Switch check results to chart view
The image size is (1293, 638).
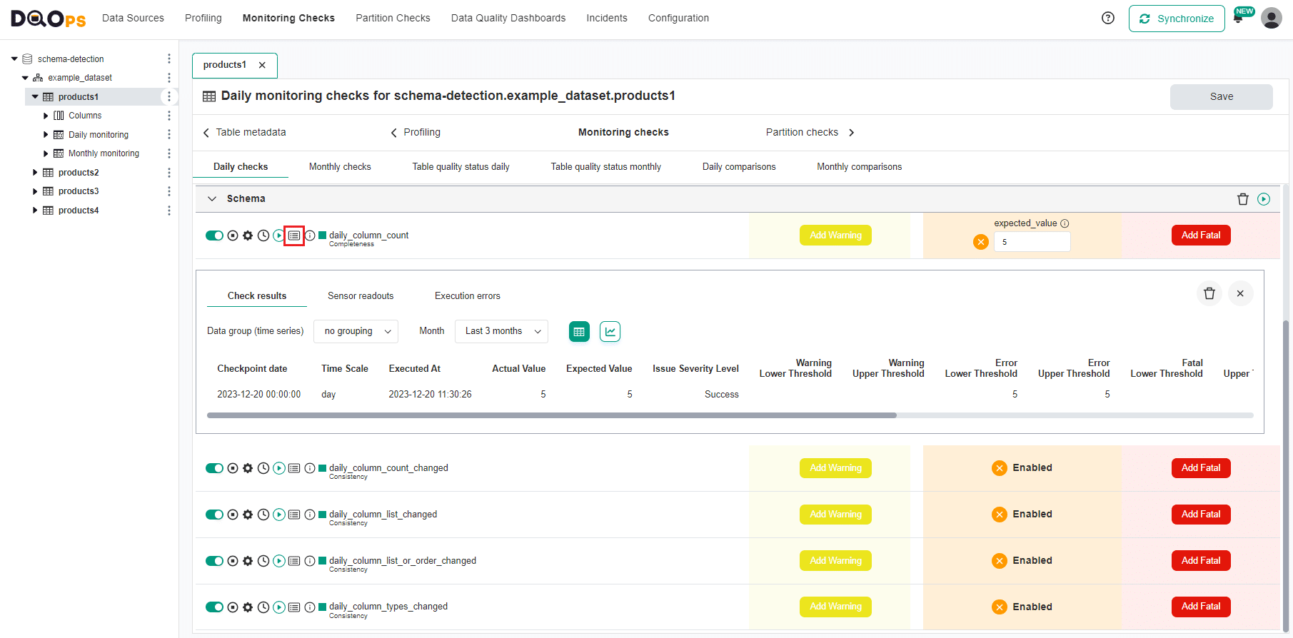point(610,331)
